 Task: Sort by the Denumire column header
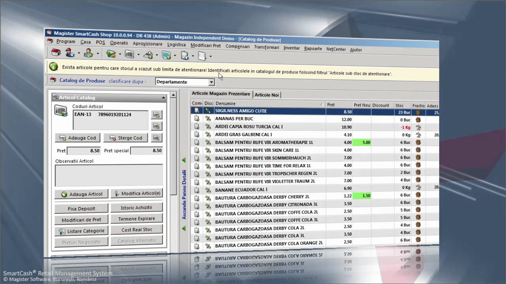coord(270,104)
